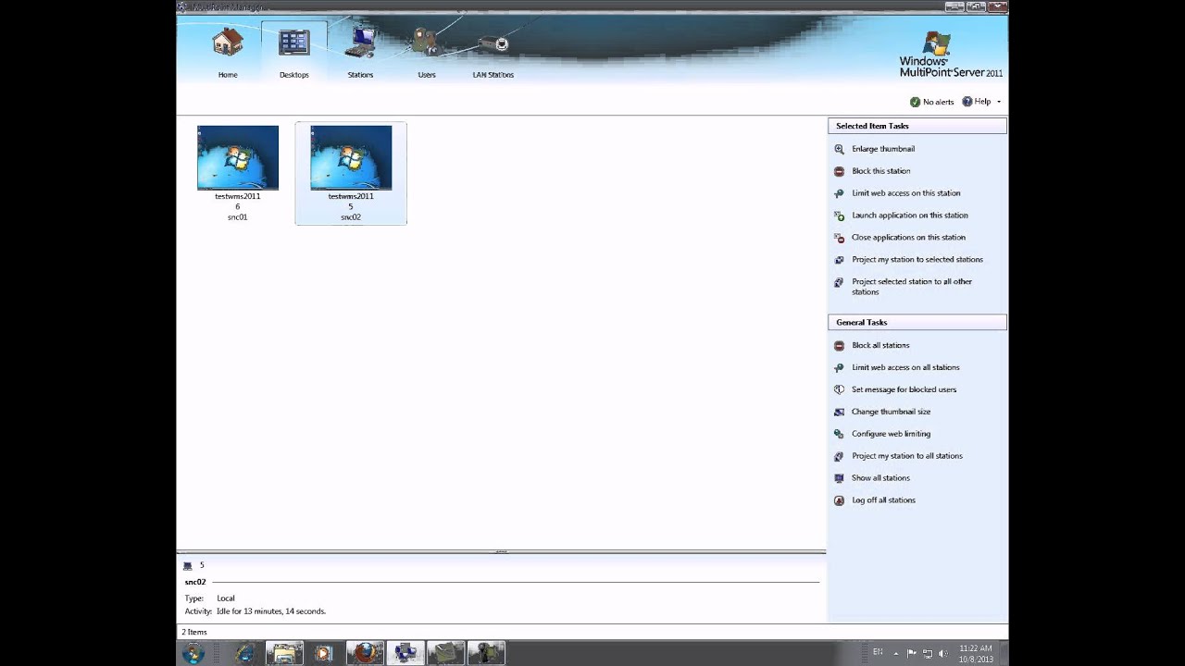
Task: Click Log off all stations link
Action: coord(883,500)
